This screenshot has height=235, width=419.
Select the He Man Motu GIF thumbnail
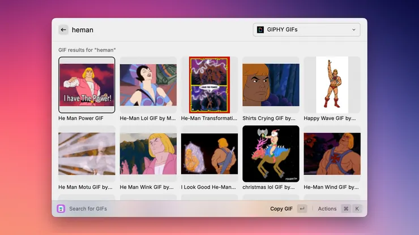coord(87,154)
